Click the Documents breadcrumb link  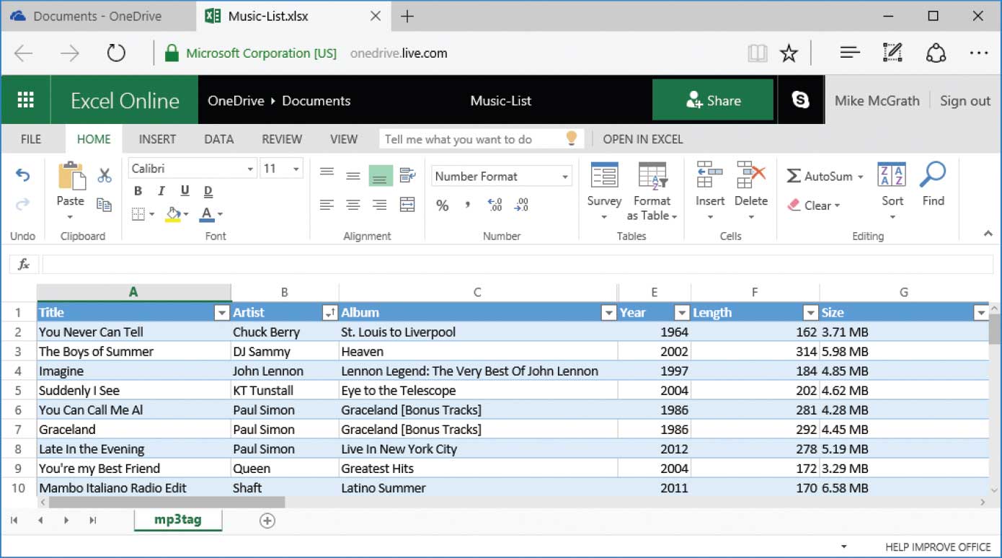click(x=316, y=101)
